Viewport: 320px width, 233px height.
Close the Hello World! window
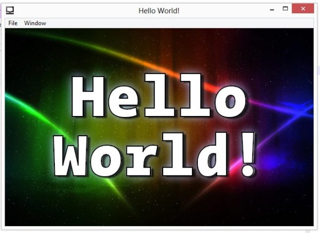(303, 9)
